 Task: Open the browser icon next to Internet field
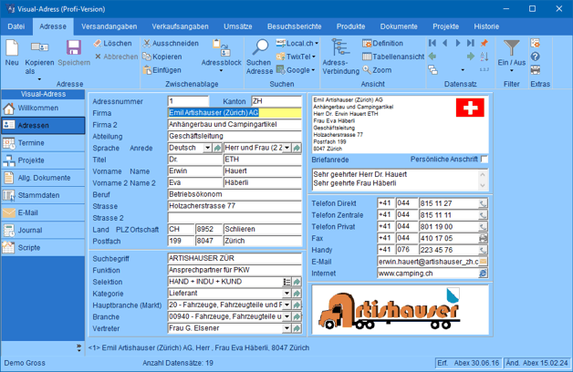(483, 273)
